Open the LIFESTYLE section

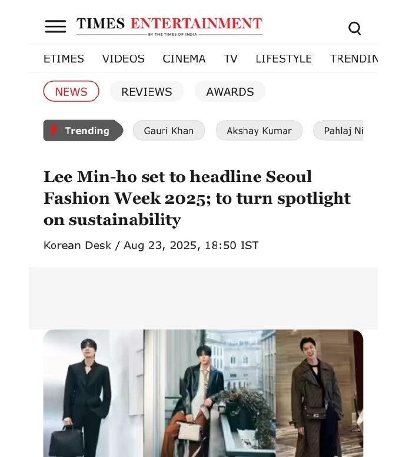(x=284, y=58)
